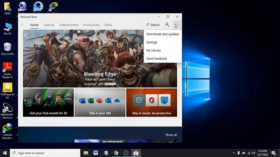
Task: Switch to the Gaming tab
Action: pos(49,25)
